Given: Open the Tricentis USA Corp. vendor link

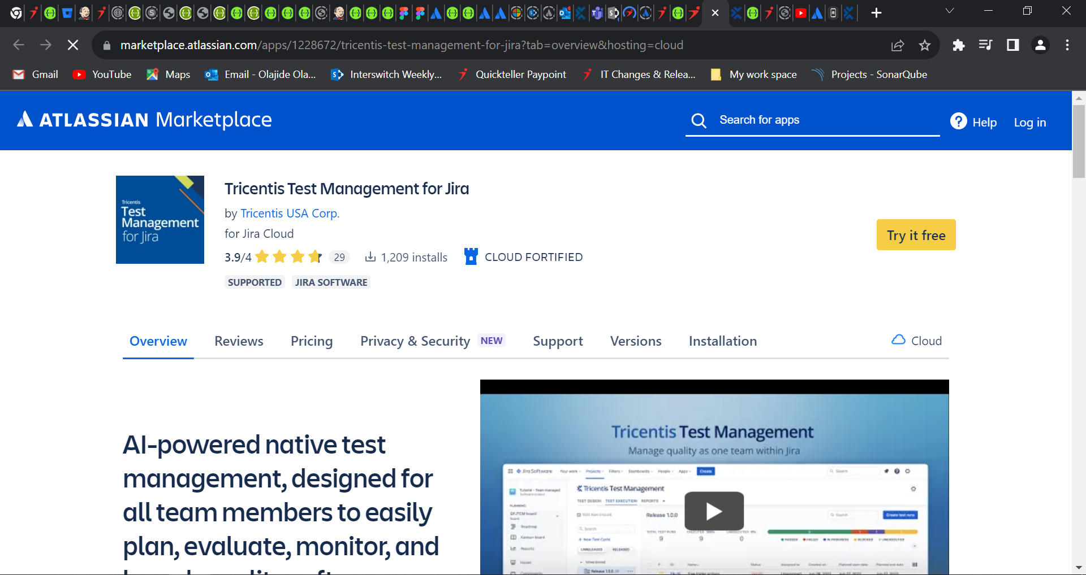Looking at the screenshot, I should [x=290, y=214].
